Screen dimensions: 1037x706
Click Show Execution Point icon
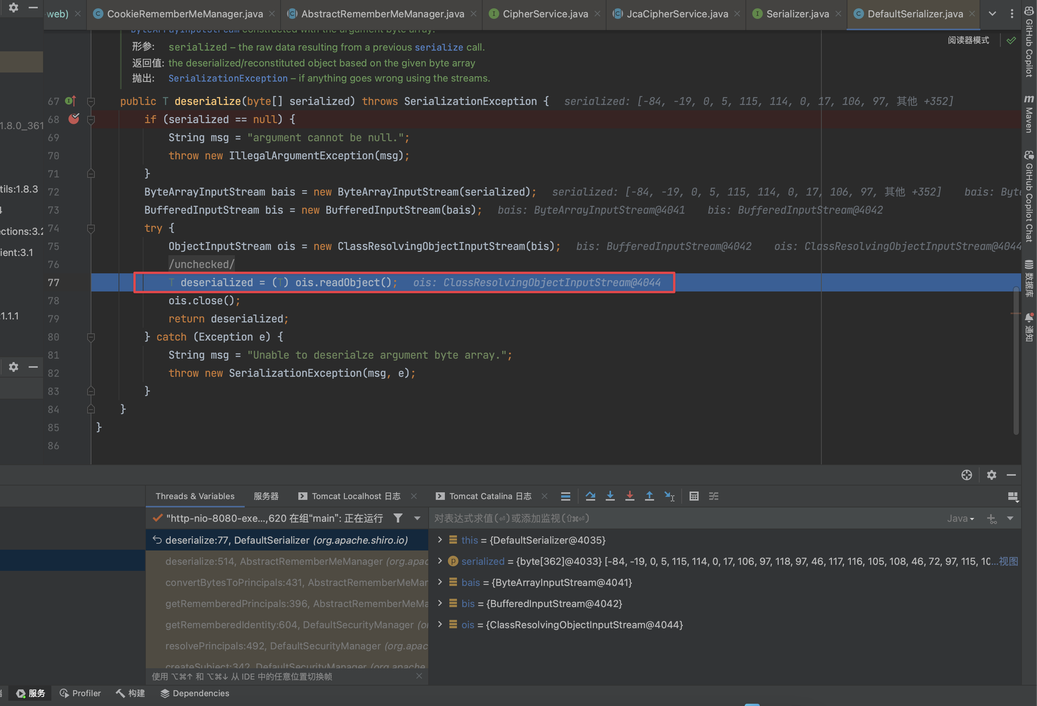565,496
